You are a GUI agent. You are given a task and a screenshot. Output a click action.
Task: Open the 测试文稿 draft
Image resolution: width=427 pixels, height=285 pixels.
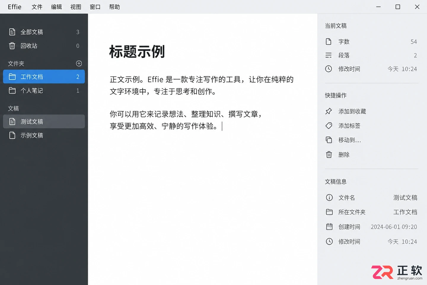point(44,121)
